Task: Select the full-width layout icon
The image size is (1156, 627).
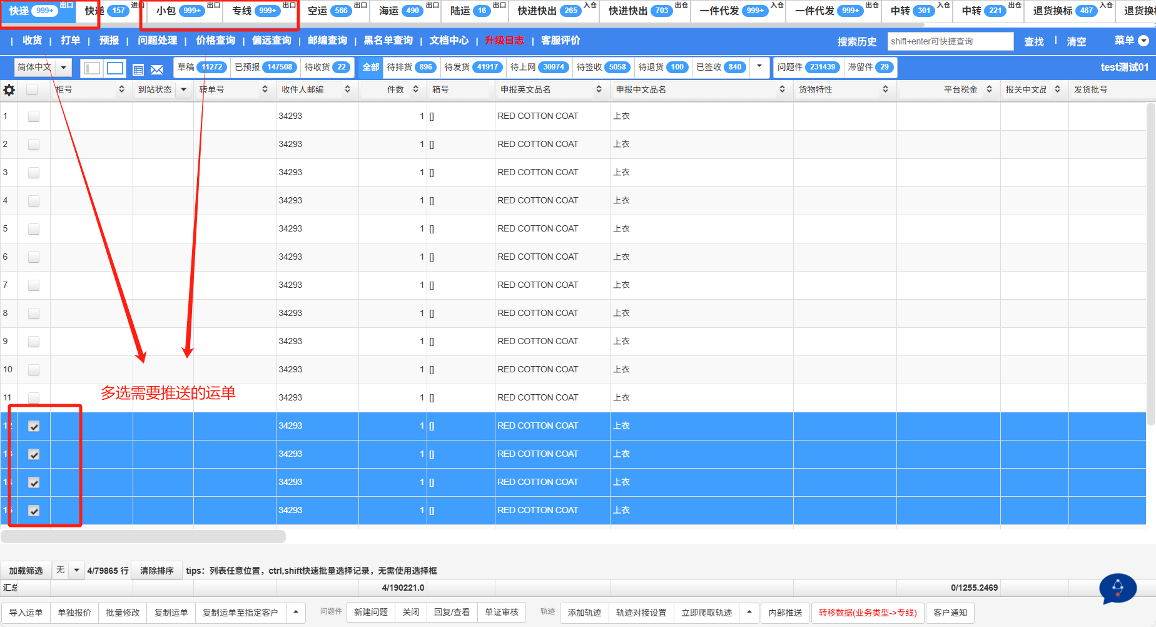Action: click(x=115, y=68)
